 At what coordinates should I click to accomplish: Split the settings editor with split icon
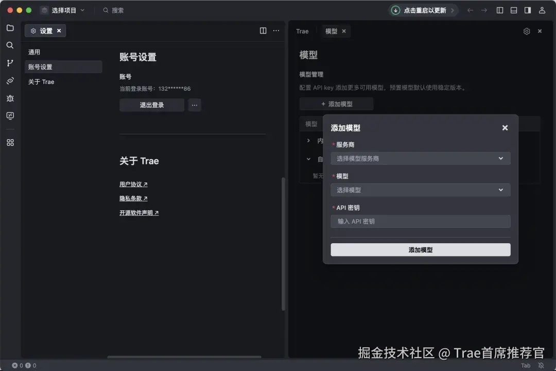pos(263,30)
